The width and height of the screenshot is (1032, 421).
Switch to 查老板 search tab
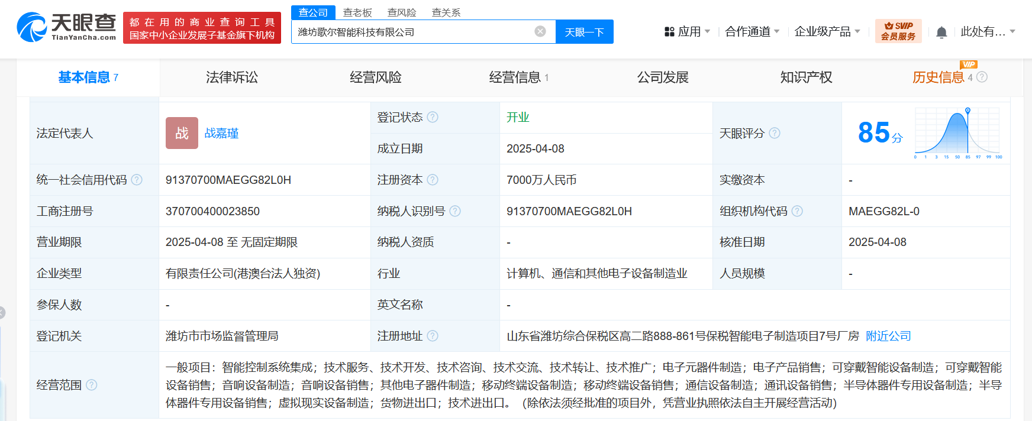tap(357, 12)
